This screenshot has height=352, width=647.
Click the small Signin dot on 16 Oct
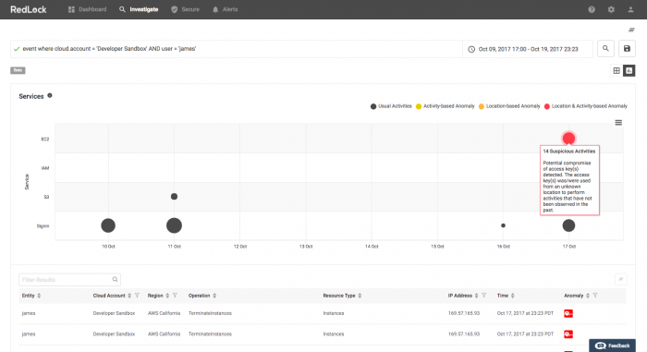503,225
